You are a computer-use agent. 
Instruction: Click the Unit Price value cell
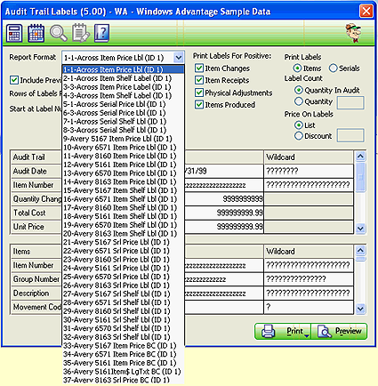[x=224, y=227]
